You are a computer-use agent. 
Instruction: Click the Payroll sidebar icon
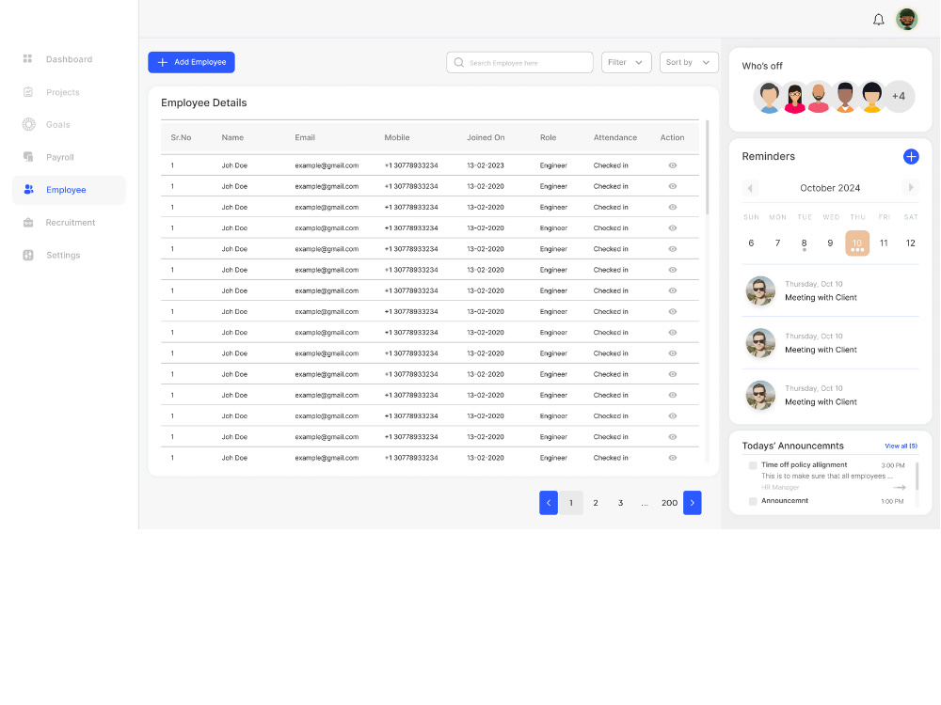[x=28, y=156]
